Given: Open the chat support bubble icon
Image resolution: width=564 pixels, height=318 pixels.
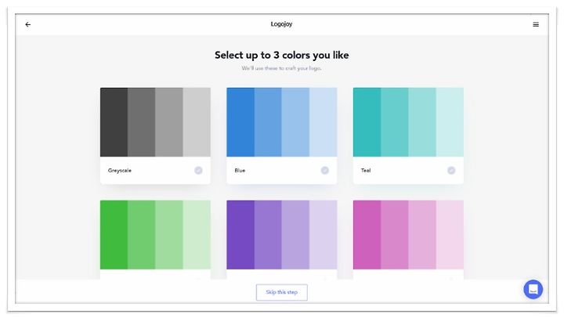Looking at the screenshot, I should 533,289.
